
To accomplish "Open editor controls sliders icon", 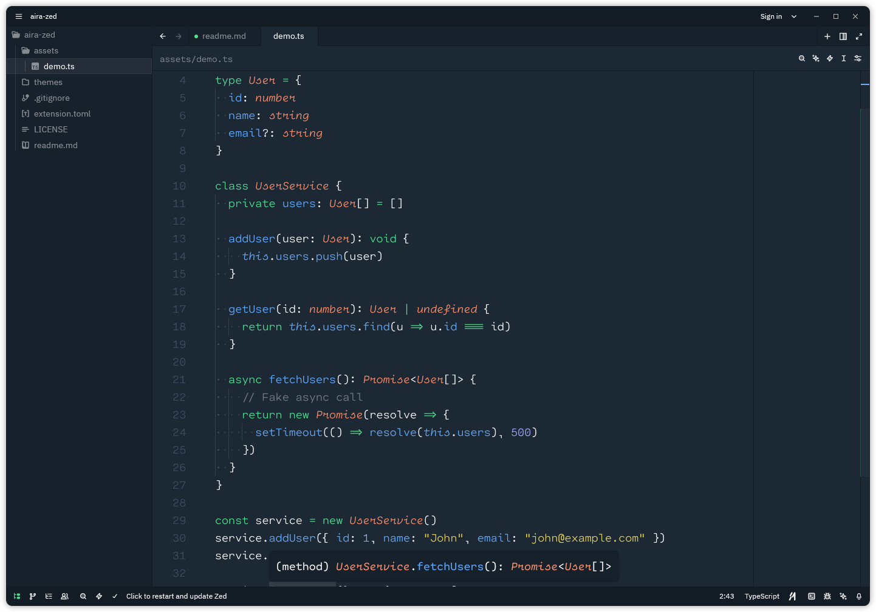I will click(x=858, y=58).
